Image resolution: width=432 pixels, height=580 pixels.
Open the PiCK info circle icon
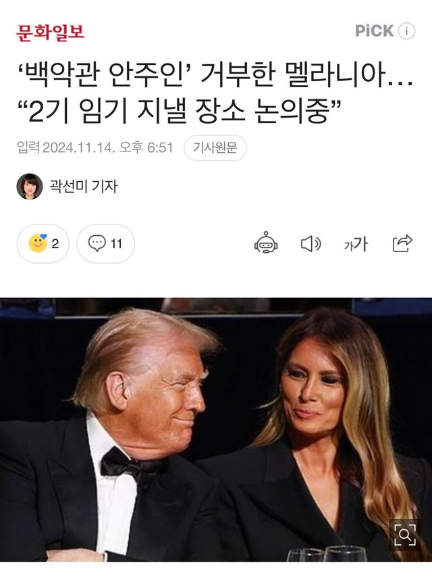(406, 30)
